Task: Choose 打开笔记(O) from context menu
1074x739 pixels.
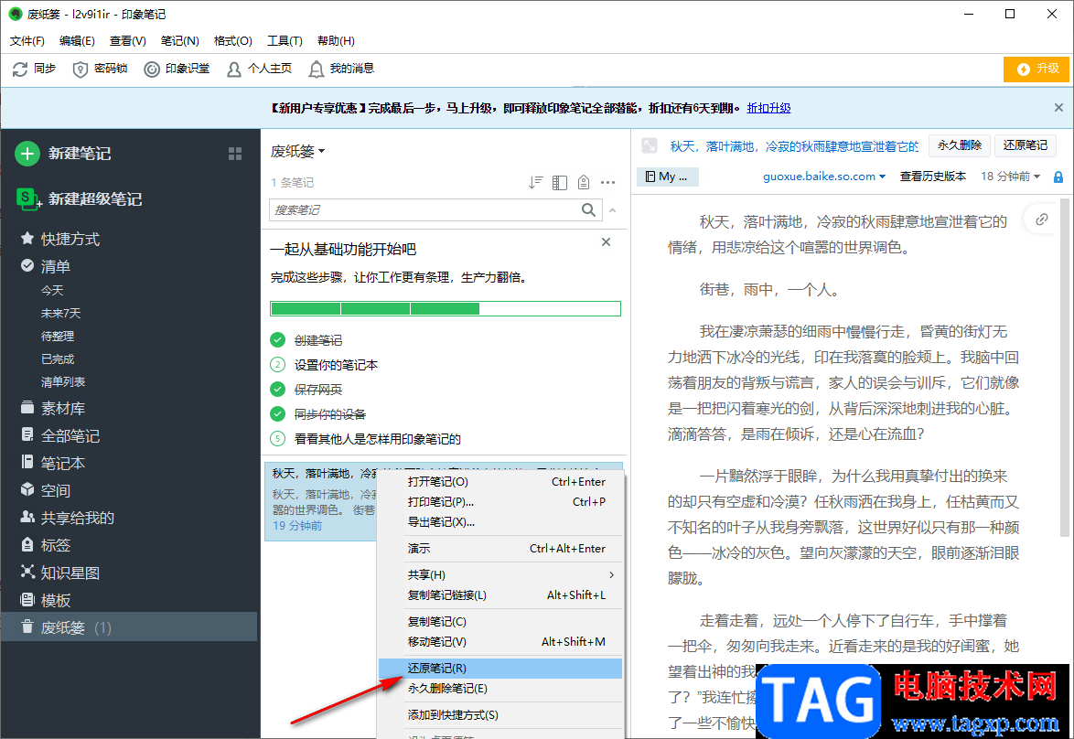Action: point(500,481)
